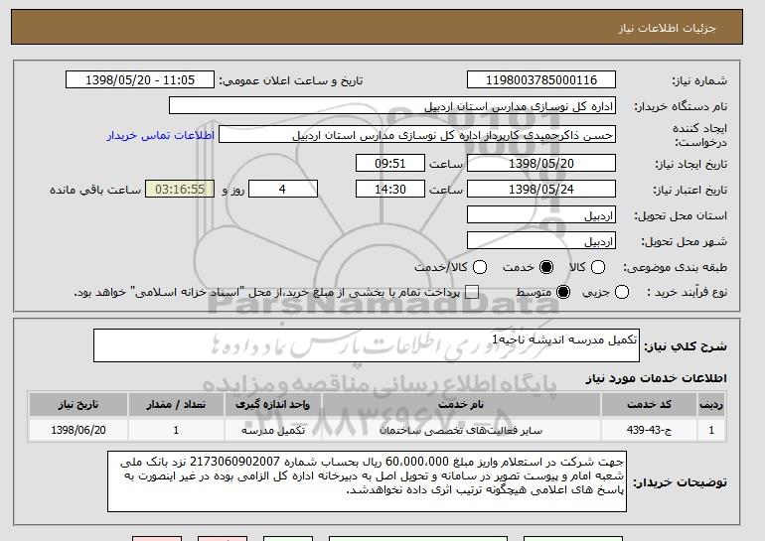Click the توضیحات خریدار label
765x541 pixels.
(x=680, y=482)
